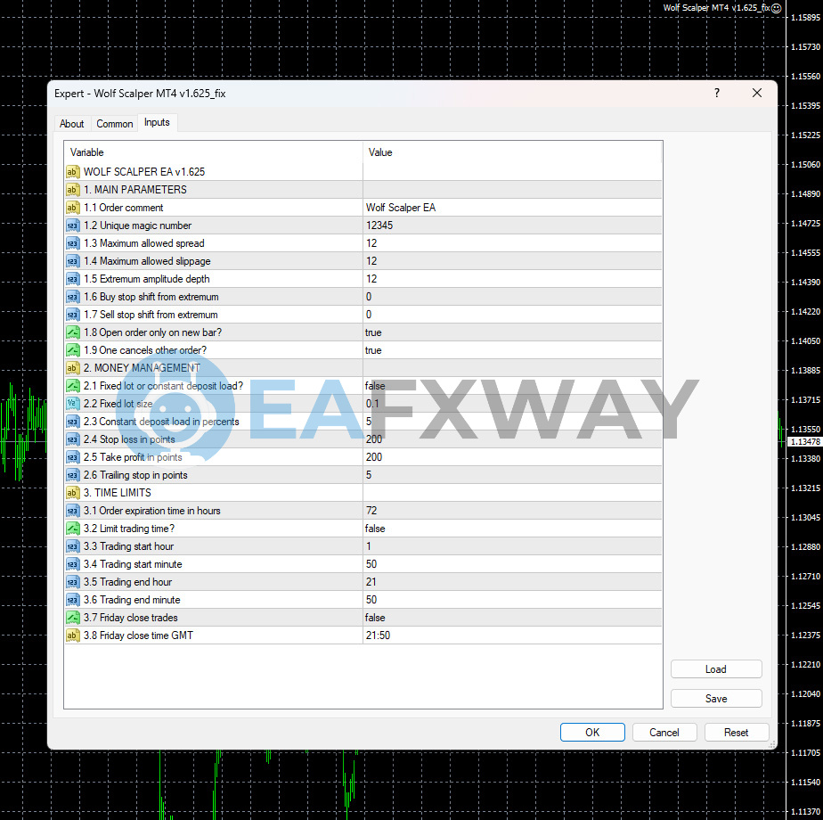Change the Friday close trades false value
This screenshot has width=823, height=820.
[x=512, y=618]
